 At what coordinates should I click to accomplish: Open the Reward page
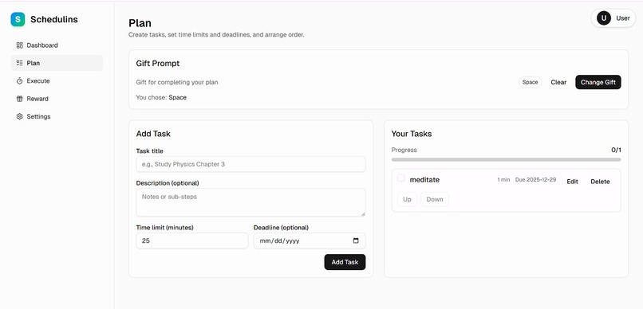tap(57, 99)
